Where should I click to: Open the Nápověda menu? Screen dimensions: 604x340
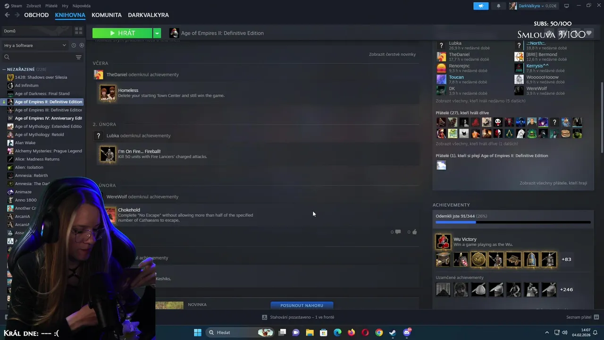[82, 6]
